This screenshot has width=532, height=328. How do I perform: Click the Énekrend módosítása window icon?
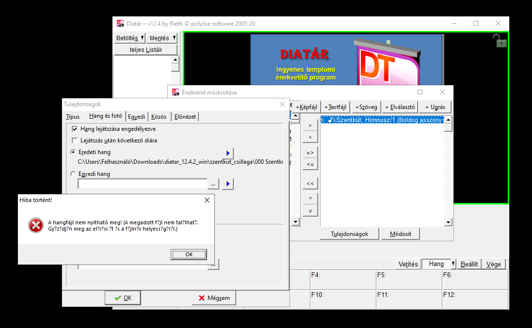click(x=176, y=92)
